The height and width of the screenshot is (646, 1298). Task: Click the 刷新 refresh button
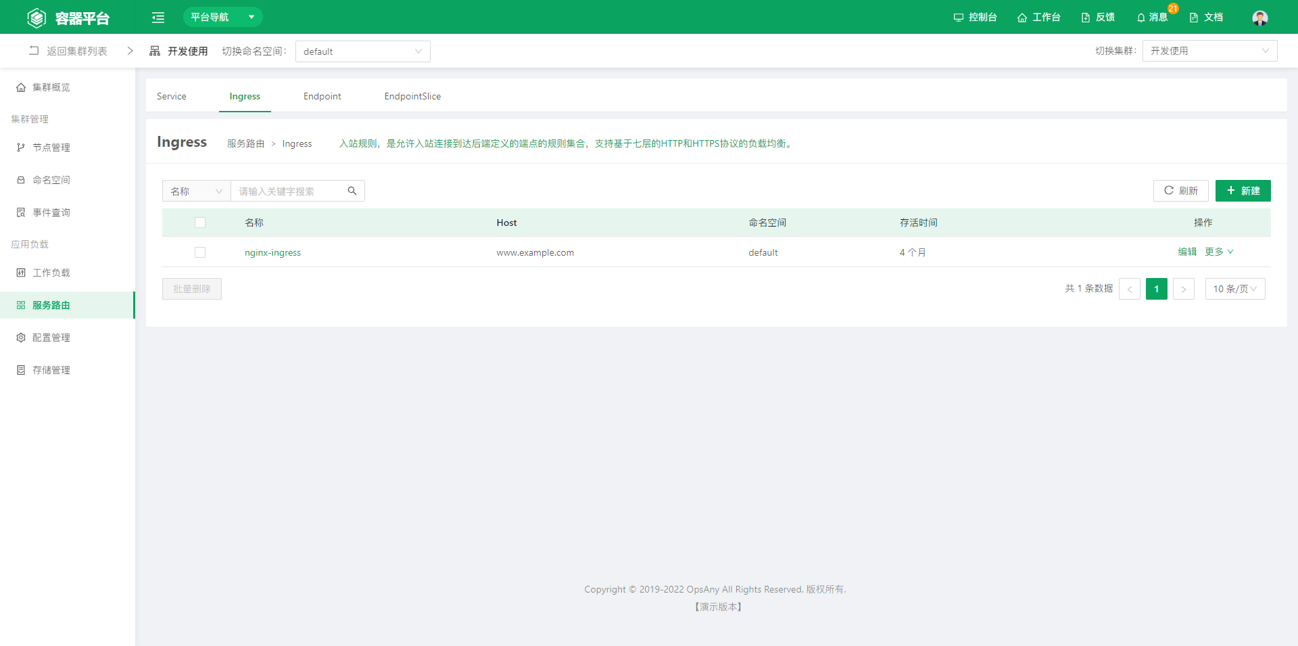tap(1180, 191)
